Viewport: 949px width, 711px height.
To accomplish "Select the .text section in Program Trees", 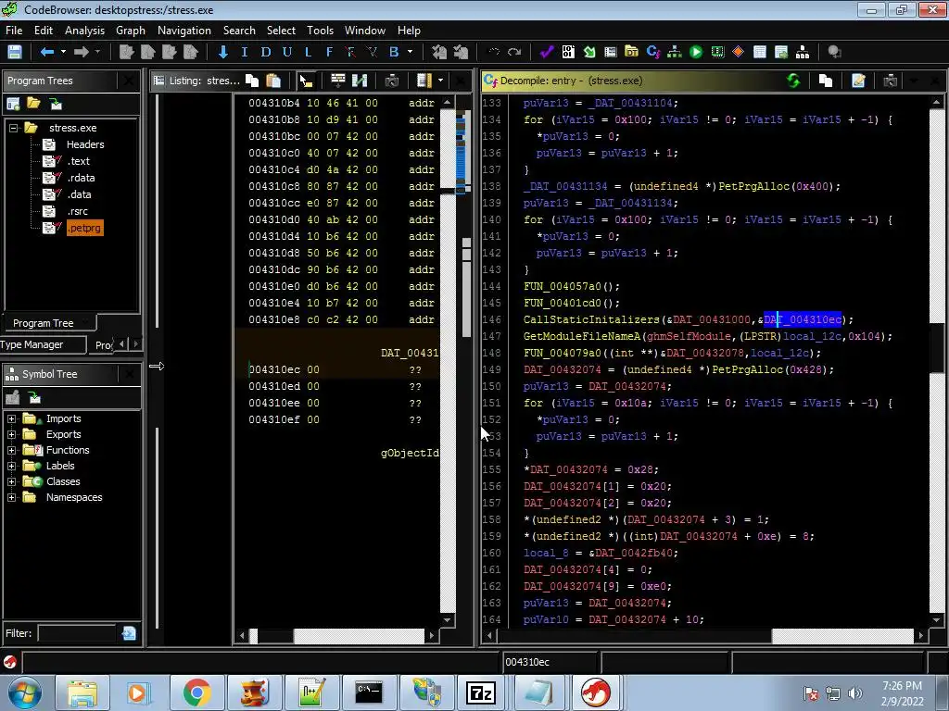I will 79,161.
